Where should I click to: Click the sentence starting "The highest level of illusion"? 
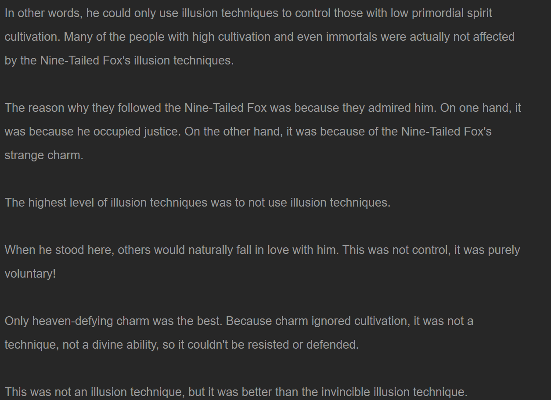click(x=198, y=203)
